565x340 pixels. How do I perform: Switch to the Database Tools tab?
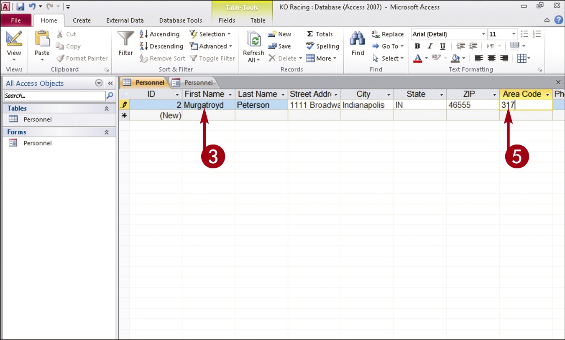tap(181, 20)
